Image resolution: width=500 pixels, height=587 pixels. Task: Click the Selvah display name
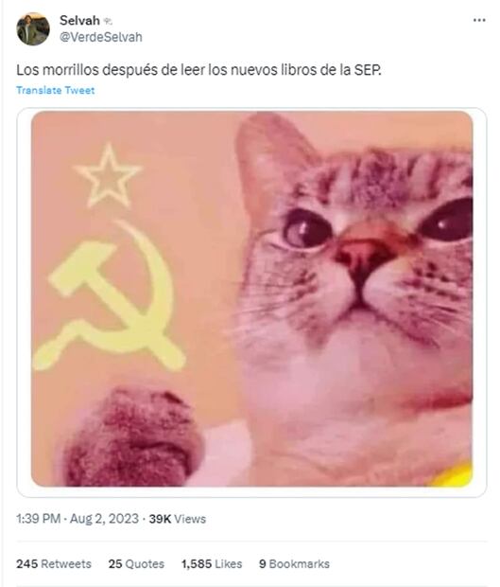(79, 20)
